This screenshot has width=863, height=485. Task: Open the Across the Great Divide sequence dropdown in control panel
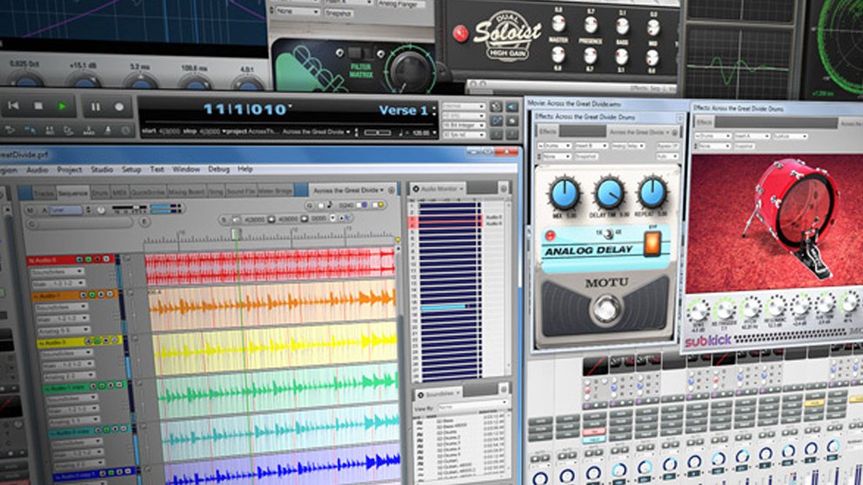coord(317,132)
